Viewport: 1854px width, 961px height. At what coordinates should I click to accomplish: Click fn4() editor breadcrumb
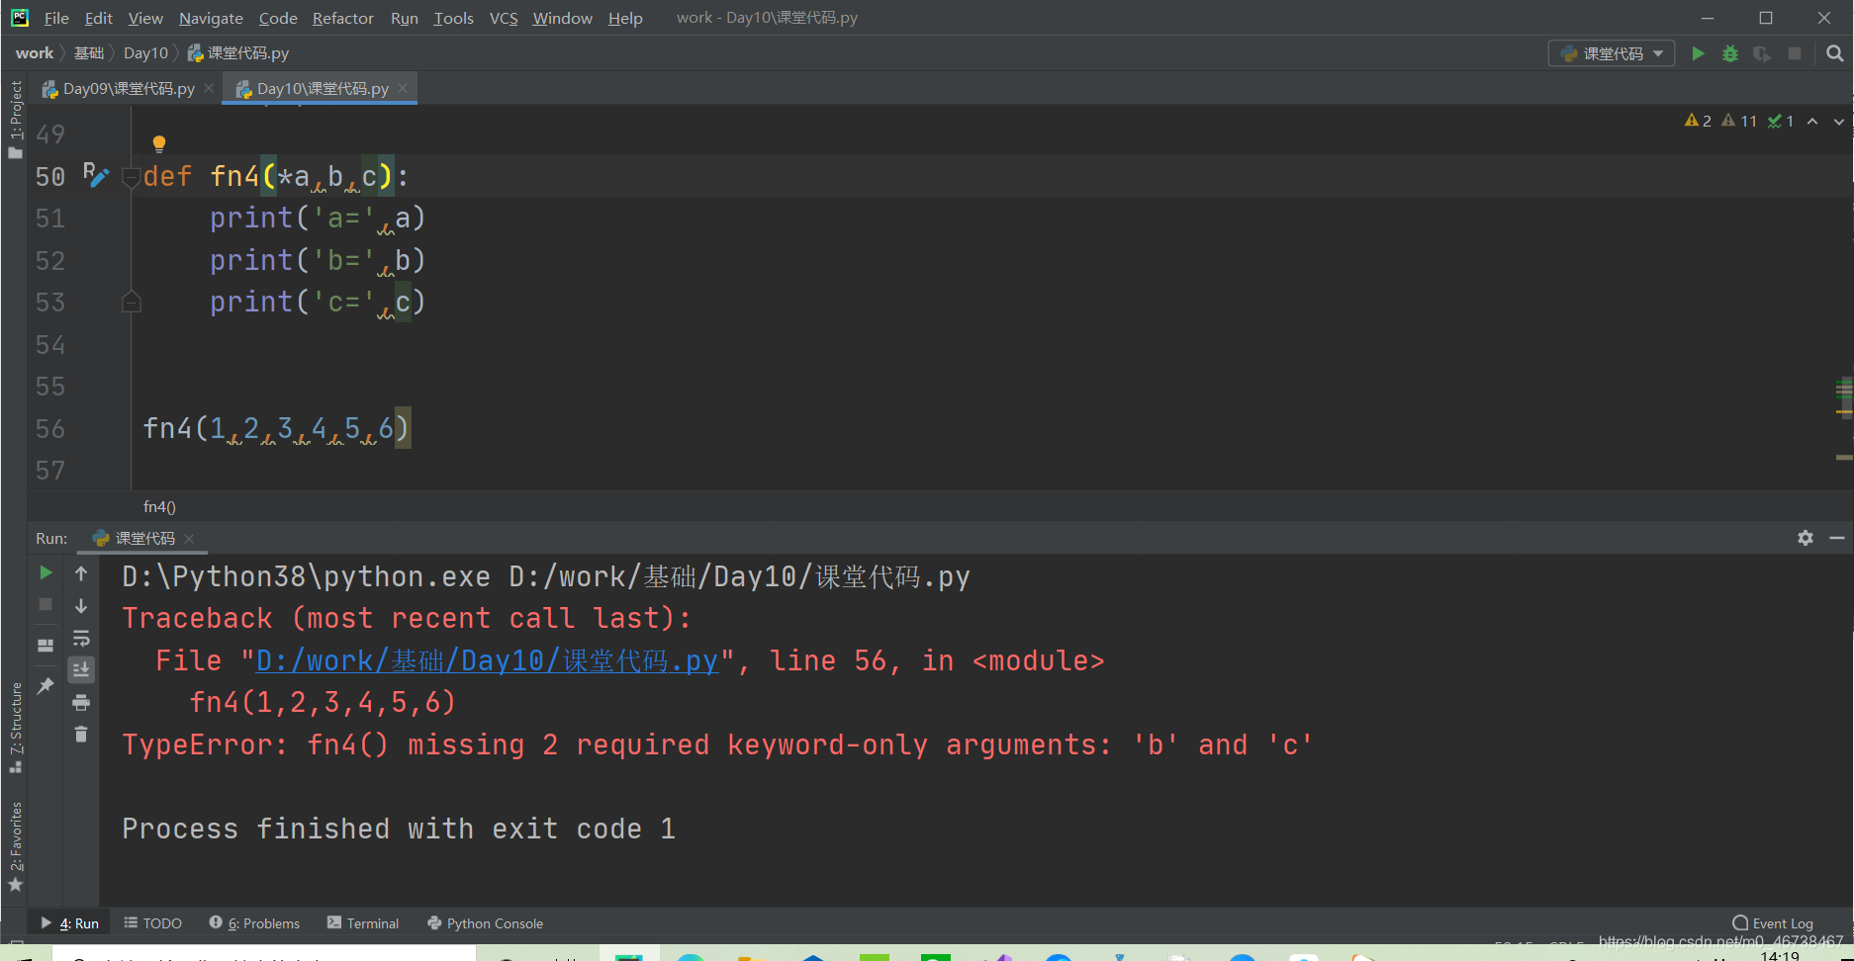159,507
